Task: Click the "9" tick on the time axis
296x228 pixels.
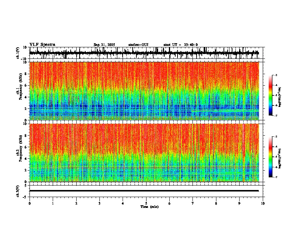Action: 239,203
